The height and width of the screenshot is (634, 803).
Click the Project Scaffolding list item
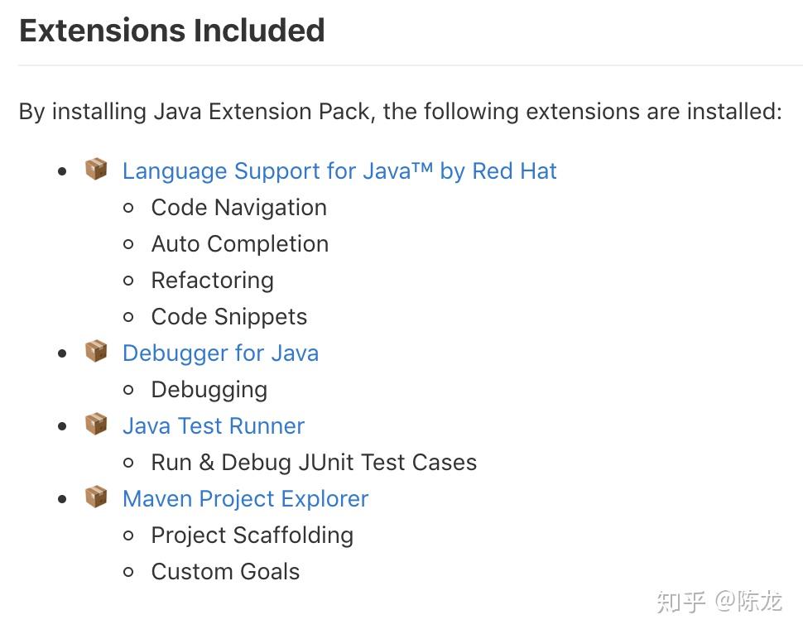[252, 536]
